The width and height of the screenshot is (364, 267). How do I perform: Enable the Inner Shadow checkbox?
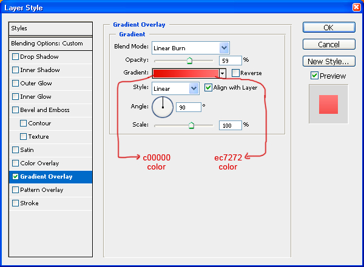pyautogui.click(x=15, y=70)
